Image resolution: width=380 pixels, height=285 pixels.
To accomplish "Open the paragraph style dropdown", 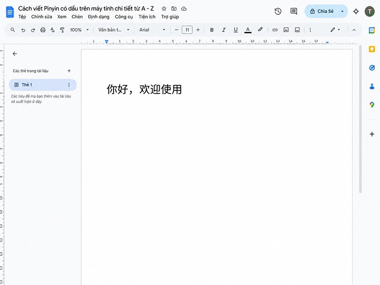I will click(114, 30).
